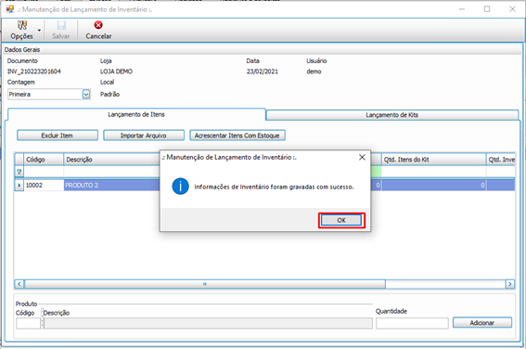
Task: Sort by the Descrição column header
Action: (x=111, y=160)
